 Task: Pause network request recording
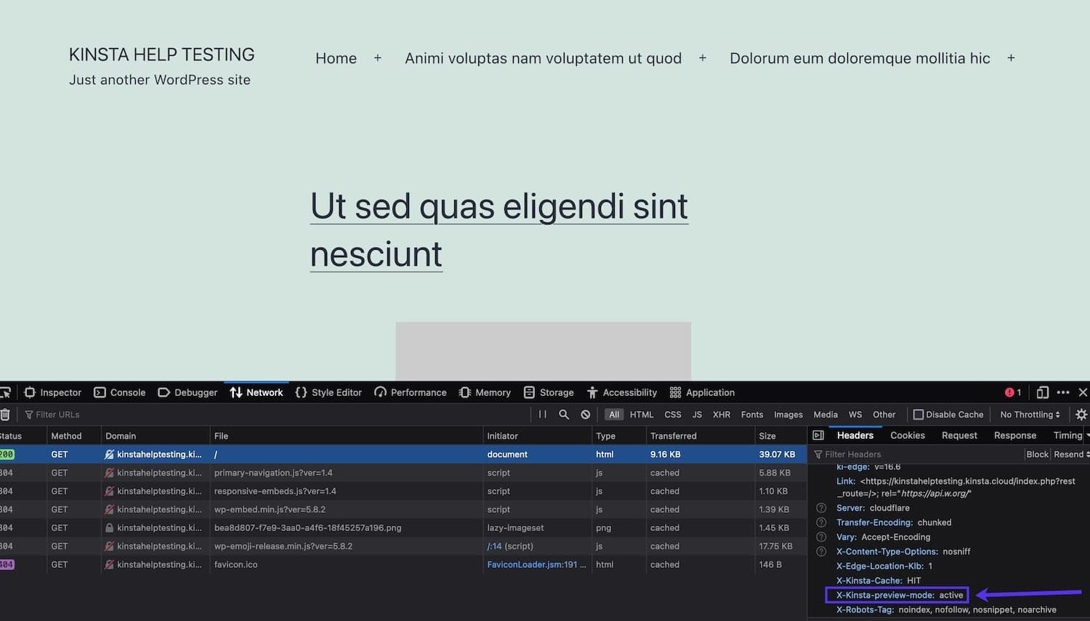point(542,414)
